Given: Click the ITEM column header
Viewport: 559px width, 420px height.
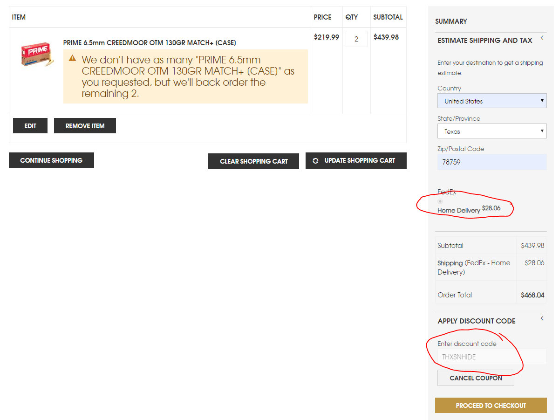Looking at the screenshot, I should [19, 17].
